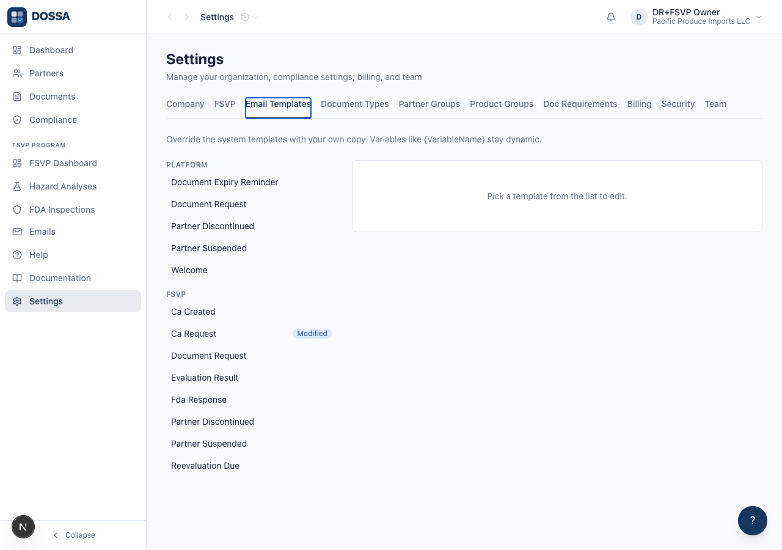The height and width of the screenshot is (550, 782).
Task: Select Platform Partner Suspended template
Action: [252, 248]
